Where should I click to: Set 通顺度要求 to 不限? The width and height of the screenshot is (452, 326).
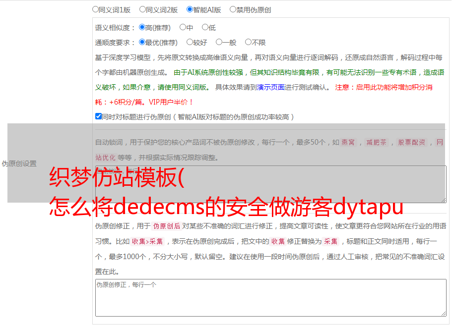[248, 42]
